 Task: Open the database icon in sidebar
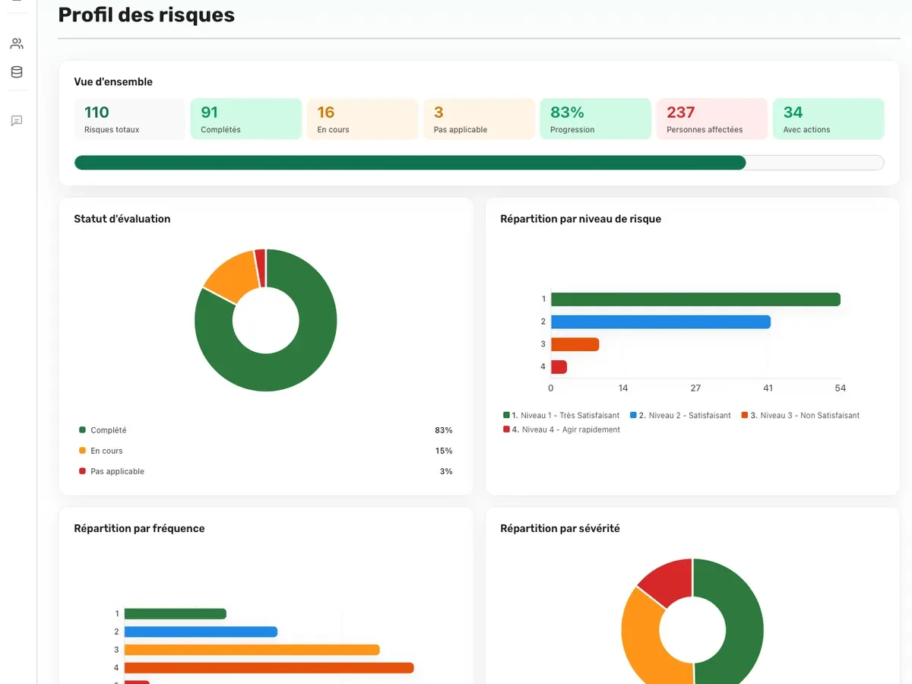coord(17,72)
